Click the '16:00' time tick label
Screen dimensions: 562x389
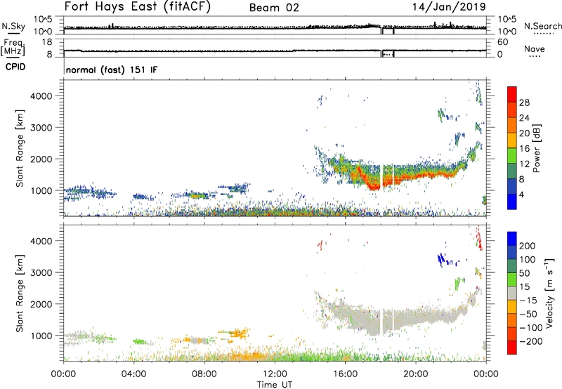pos(345,374)
